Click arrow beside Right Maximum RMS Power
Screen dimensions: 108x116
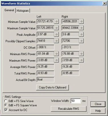pyautogui.click(x=81, y=60)
